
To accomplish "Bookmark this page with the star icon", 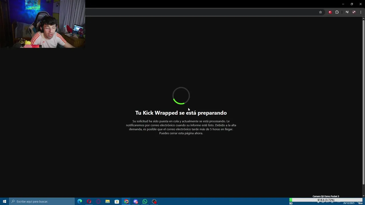I will [321, 12].
